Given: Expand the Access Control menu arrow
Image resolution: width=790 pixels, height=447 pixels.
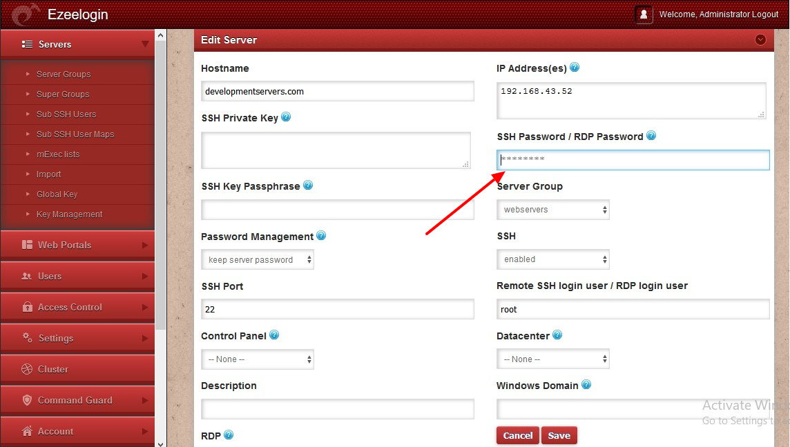Looking at the screenshot, I should (145, 307).
